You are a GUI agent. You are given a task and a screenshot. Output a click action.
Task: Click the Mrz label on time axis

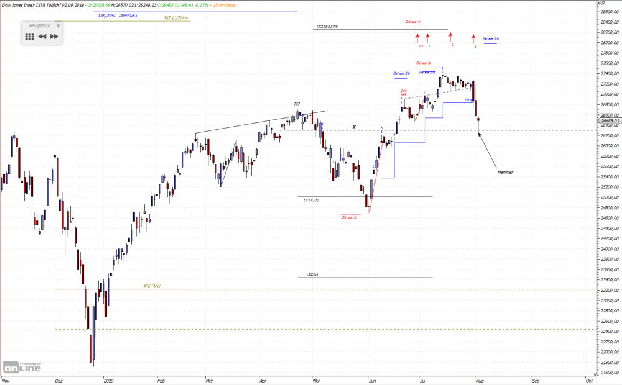(209, 381)
